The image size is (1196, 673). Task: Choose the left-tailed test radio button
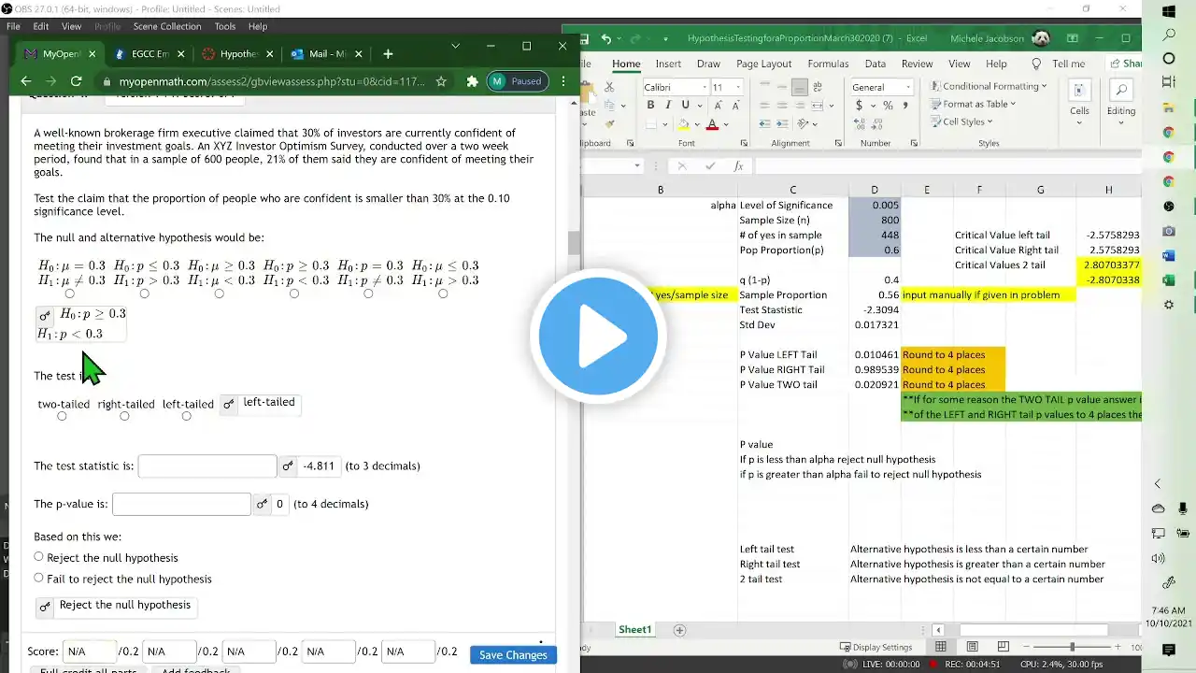point(186,416)
